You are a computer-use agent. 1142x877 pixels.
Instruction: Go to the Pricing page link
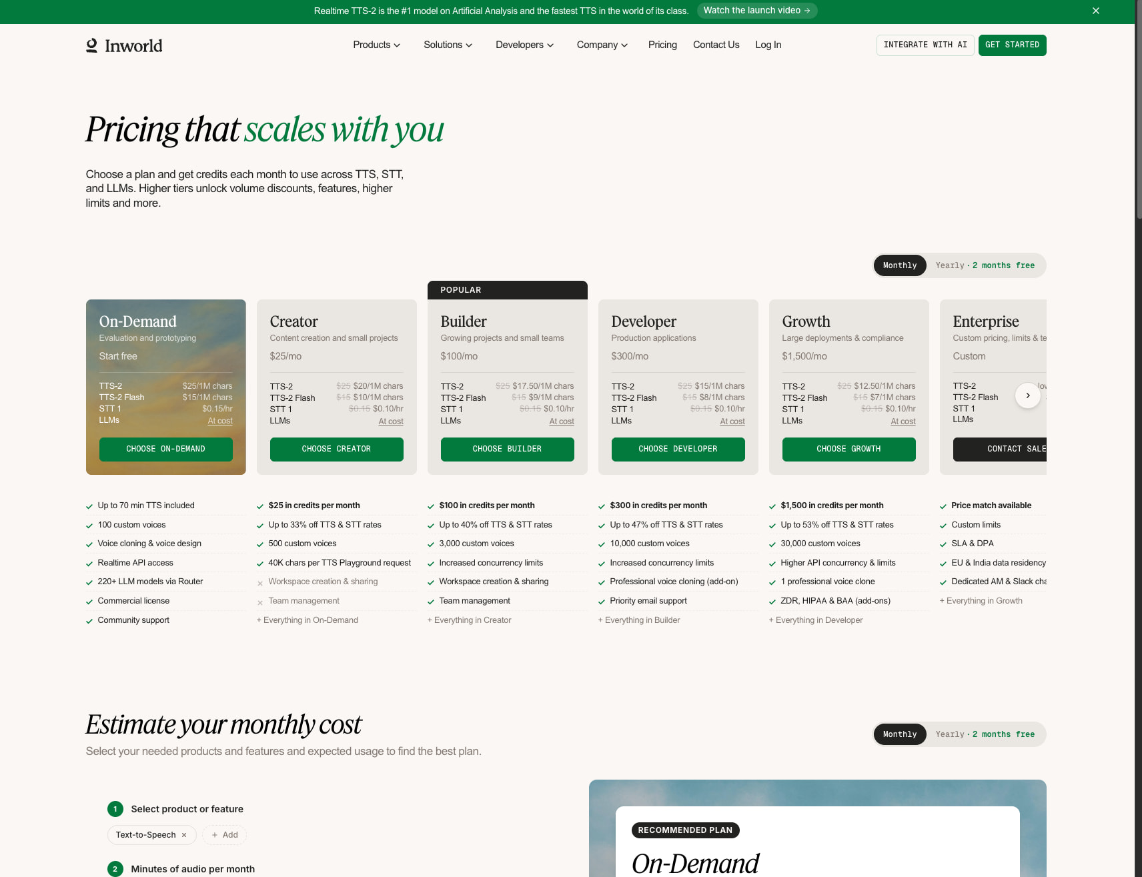(662, 45)
